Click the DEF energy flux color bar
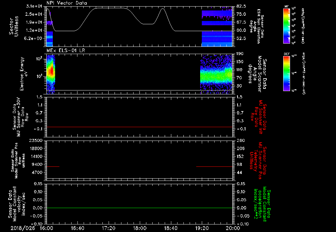The height and width of the screenshot is (232, 336). tap(286, 73)
